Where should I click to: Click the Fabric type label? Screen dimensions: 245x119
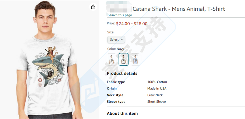(x=116, y=82)
